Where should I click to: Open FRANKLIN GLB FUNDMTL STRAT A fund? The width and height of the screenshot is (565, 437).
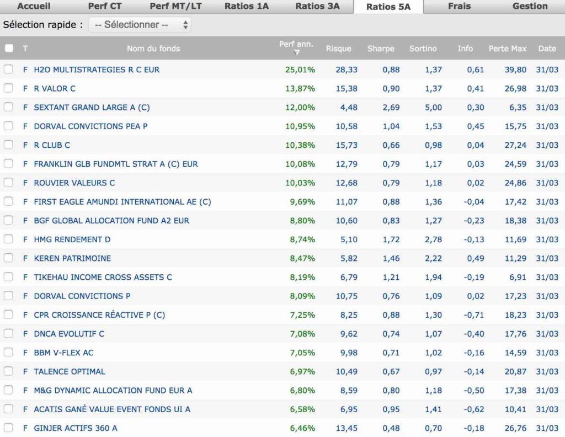point(116,164)
